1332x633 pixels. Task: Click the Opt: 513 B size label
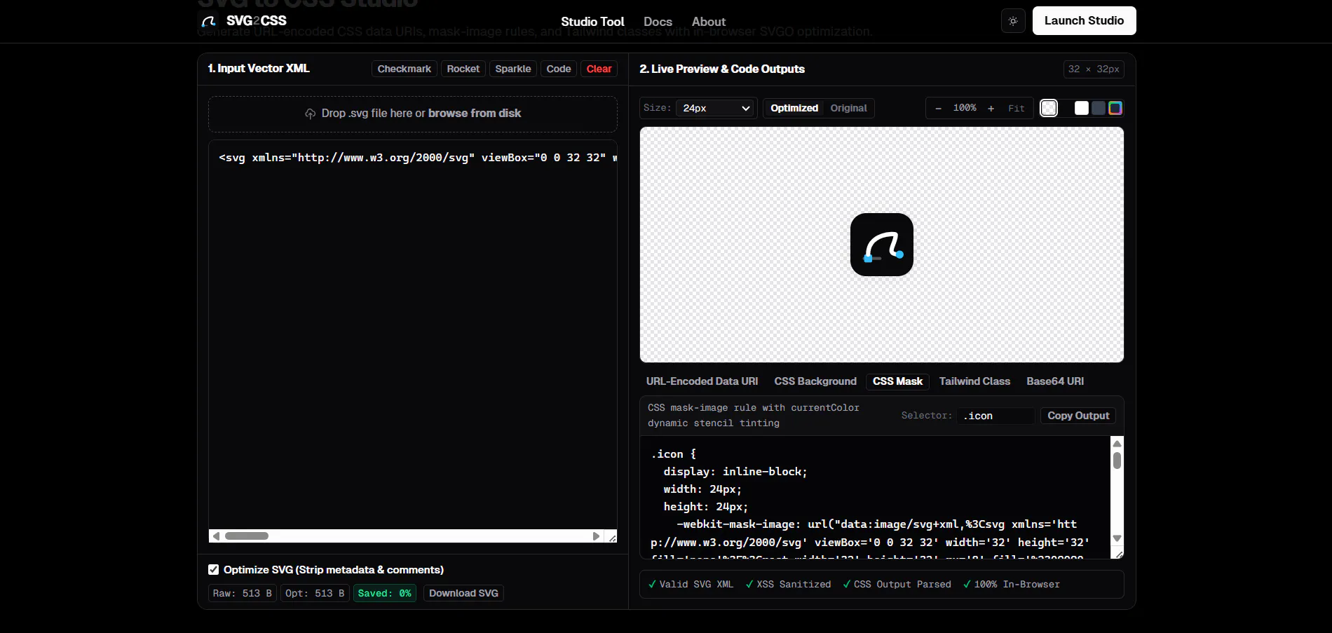315,593
